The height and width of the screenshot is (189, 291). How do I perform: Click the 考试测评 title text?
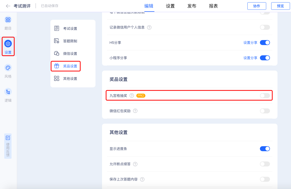click(x=22, y=6)
